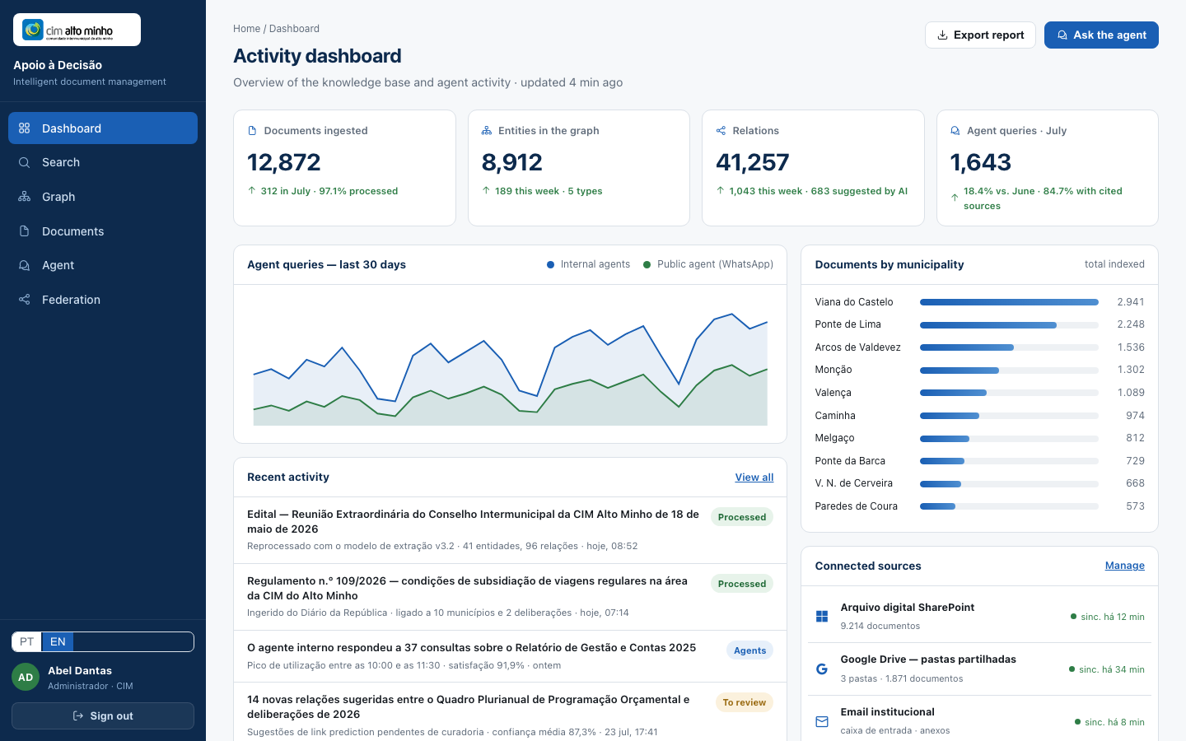The width and height of the screenshot is (1186, 741).
Task: Click the up arrow beside 189 this week
Action: click(486, 190)
